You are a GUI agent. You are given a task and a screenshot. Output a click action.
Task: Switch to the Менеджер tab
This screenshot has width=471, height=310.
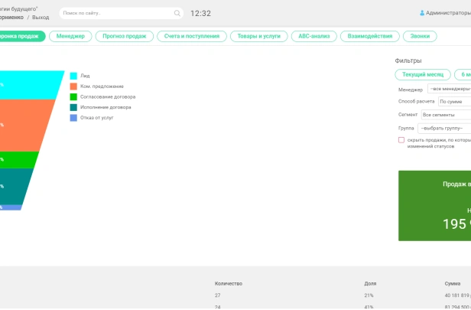[71, 36]
